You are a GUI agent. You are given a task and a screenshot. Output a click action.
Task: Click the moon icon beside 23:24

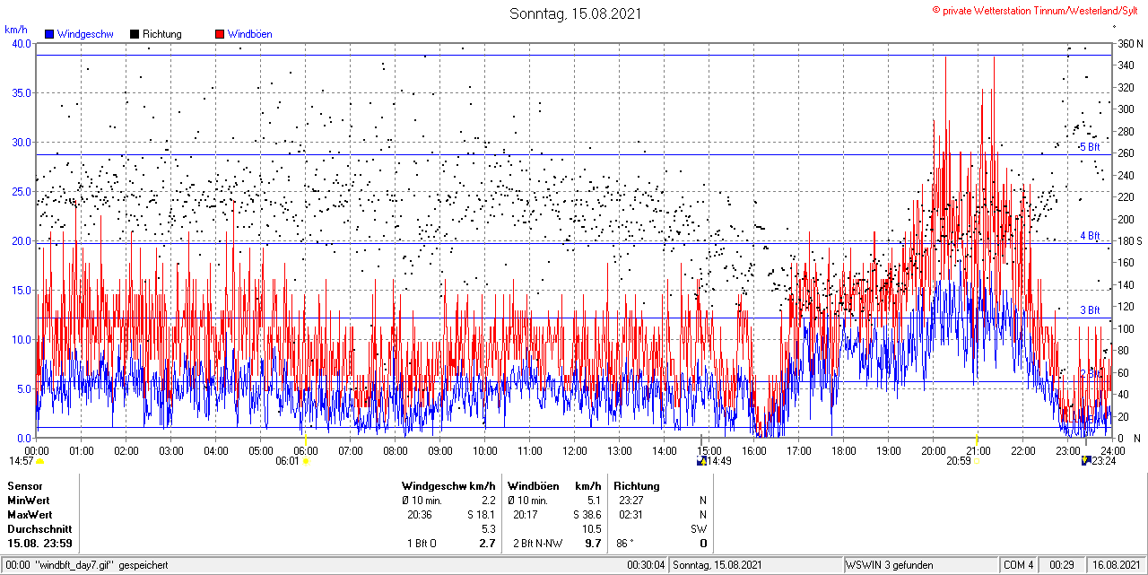pos(1087,461)
